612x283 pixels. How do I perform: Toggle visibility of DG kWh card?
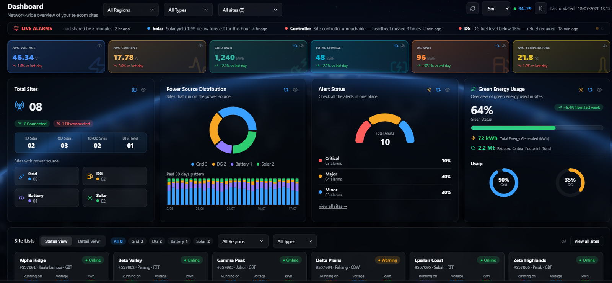(504, 46)
